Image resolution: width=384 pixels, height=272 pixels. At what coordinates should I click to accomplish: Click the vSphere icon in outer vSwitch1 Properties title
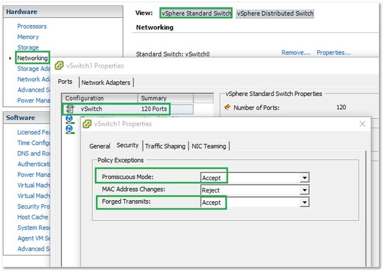(x=59, y=66)
